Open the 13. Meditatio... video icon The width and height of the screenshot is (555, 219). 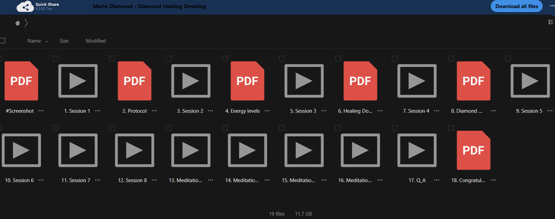point(191,150)
